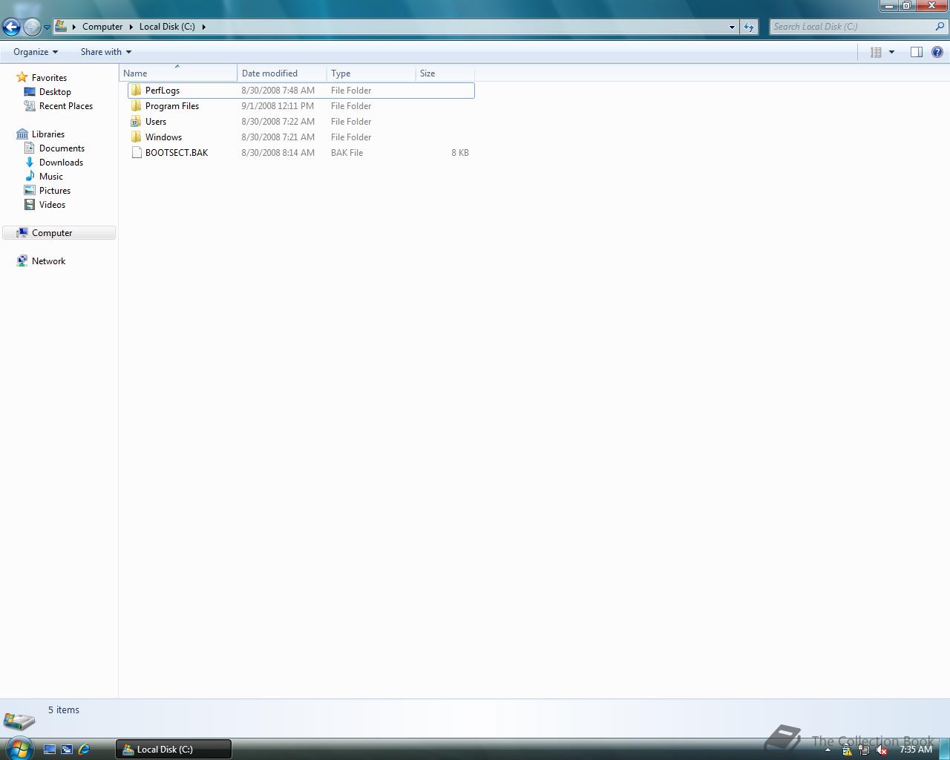Click the Windows Start orb

[19, 748]
